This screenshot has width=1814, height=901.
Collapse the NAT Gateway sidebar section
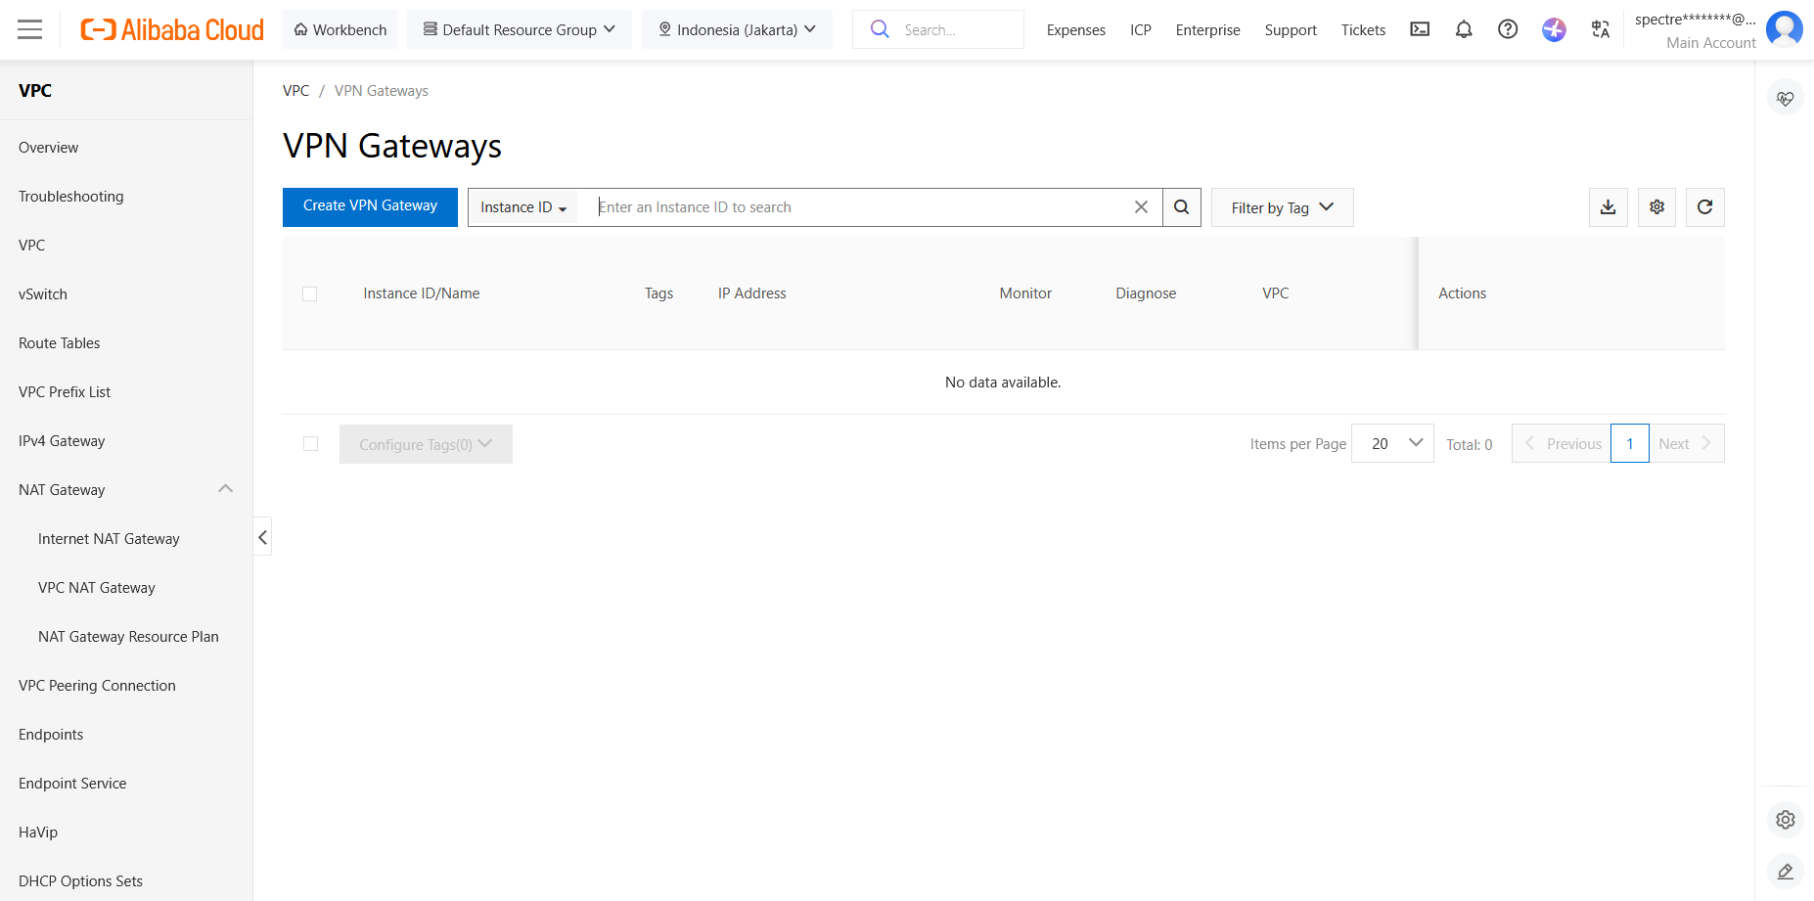[x=225, y=489]
